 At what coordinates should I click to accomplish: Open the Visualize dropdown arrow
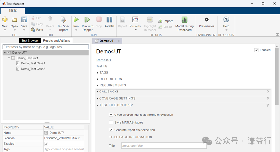(x=136, y=30)
